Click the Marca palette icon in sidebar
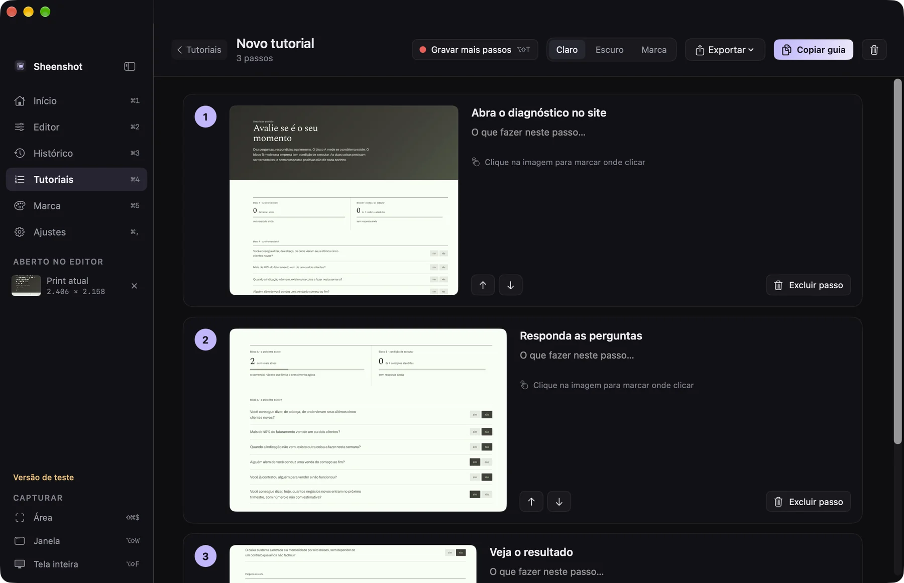This screenshot has width=904, height=583. coord(20,206)
